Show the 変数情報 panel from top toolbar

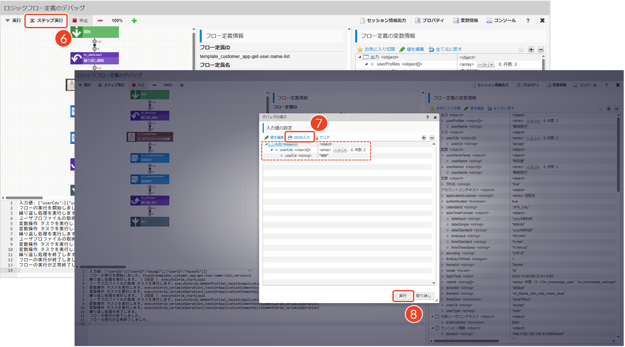coord(464,21)
